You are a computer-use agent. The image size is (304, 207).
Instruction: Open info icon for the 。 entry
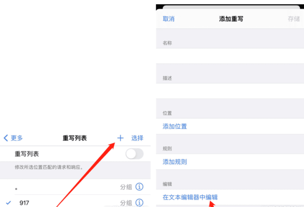tap(140, 187)
